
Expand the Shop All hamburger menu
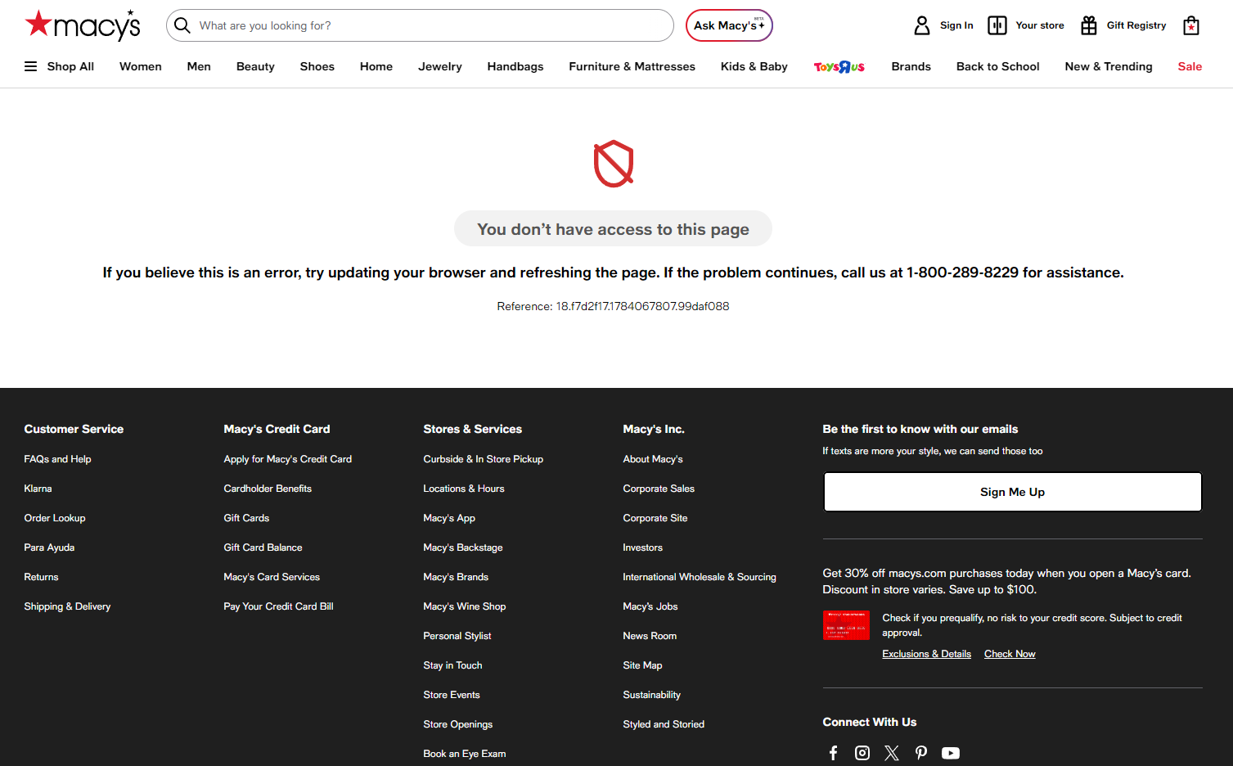59,66
